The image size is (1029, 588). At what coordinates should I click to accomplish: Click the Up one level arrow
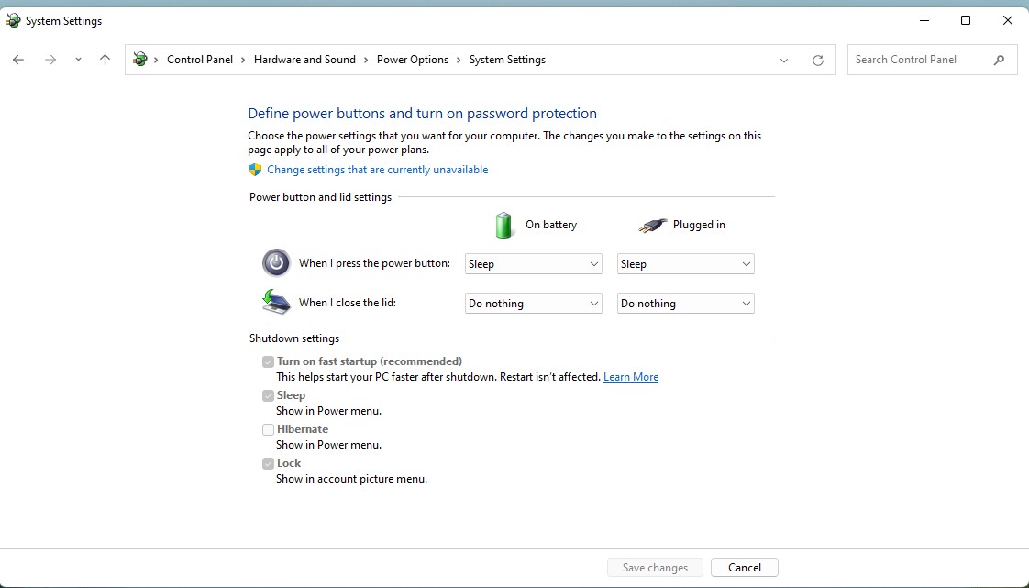105,60
